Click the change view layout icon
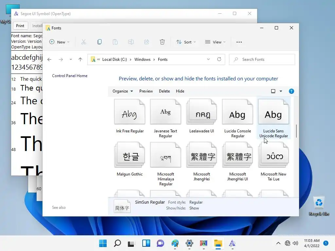Viewport: 335px width, 251px height. click(273, 91)
